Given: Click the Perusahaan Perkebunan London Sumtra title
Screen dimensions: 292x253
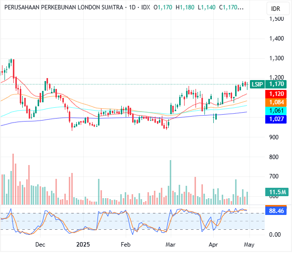Looking at the screenshot, I should click(x=64, y=7).
